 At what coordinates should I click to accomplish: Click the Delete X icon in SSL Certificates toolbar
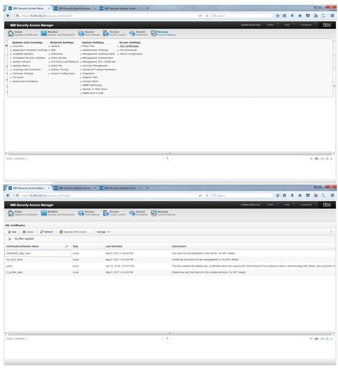click(x=24, y=232)
